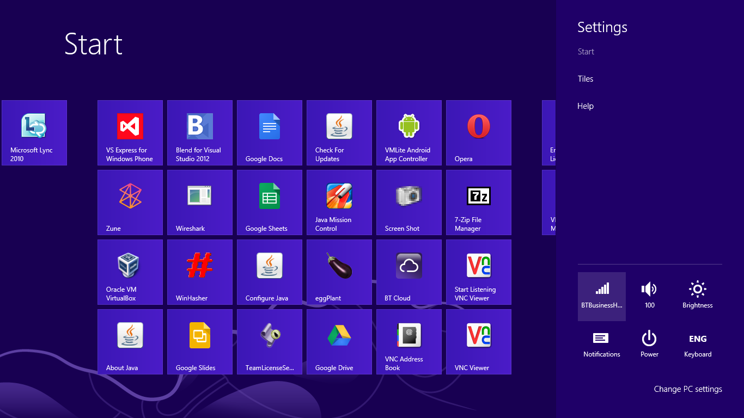Start the eggPlant application
This screenshot has height=418, width=744.
(339, 272)
